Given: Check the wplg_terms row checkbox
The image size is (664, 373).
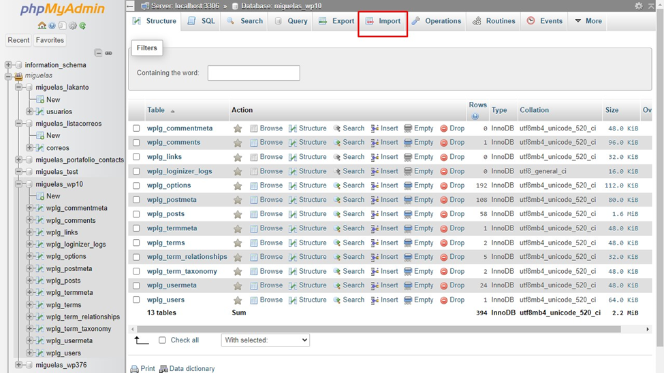Looking at the screenshot, I should pos(136,243).
